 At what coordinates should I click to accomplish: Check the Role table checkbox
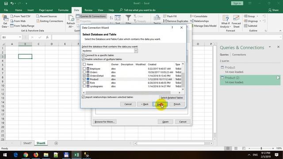(84, 83)
